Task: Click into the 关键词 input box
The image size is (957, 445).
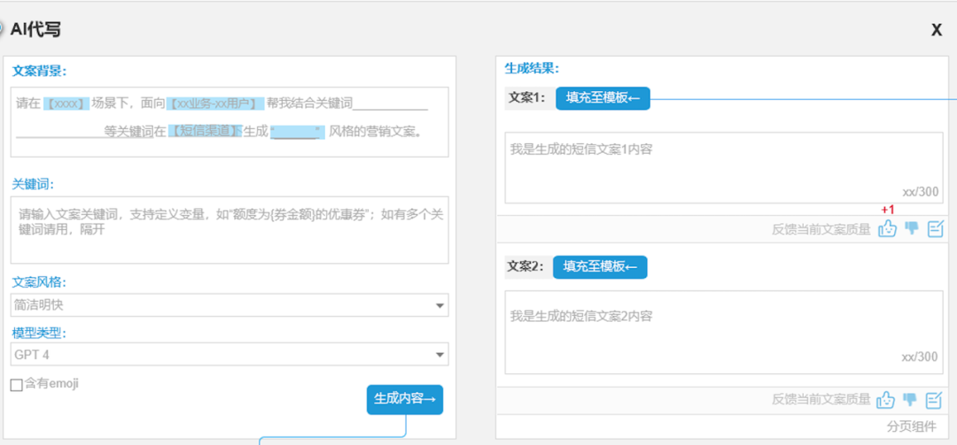Action: (x=230, y=230)
